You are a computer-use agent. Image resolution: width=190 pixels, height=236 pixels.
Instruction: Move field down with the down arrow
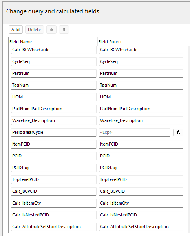64,29
